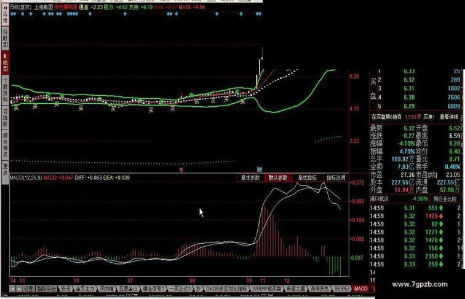Viewport: 465px width, 299px height.
Task: Click the 查看详细 link
Action: [x=448, y=117]
